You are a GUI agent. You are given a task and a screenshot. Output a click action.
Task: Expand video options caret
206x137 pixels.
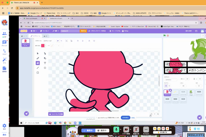[130, 129]
